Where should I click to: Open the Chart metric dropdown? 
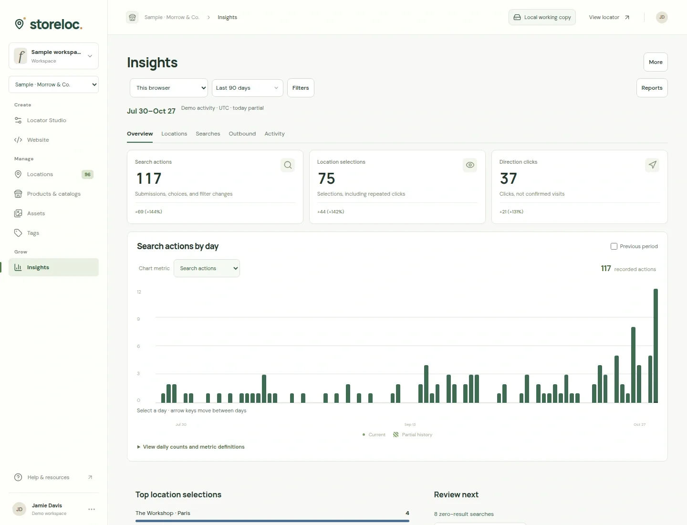point(207,268)
